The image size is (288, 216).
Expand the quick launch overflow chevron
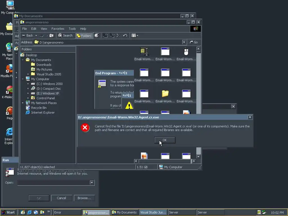point(48,211)
